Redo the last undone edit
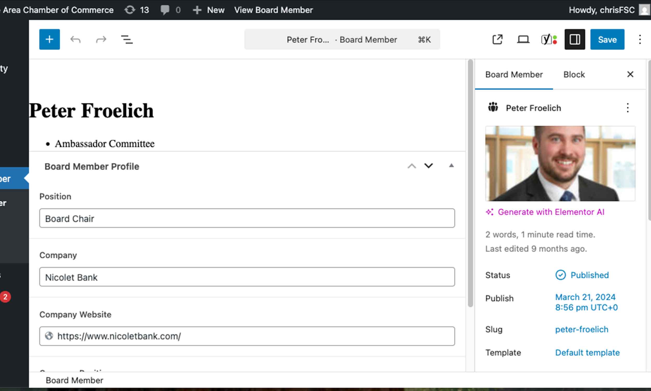This screenshot has height=391, width=651. coord(101,40)
